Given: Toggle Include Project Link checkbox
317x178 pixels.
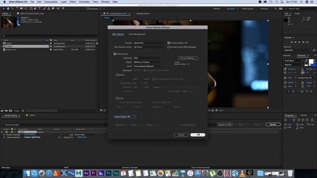Looking at the screenshot, I should (168, 43).
